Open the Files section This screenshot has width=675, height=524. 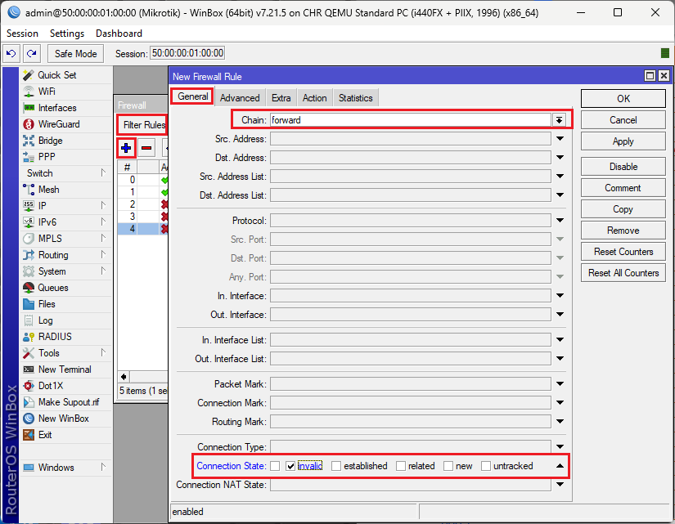pos(47,304)
